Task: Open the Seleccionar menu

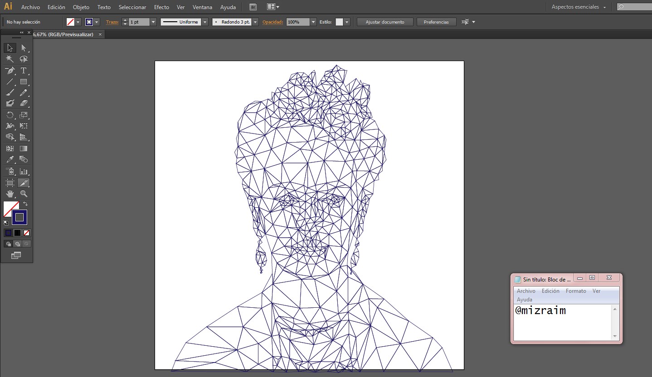Action: pyautogui.click(x=132, y=7)
